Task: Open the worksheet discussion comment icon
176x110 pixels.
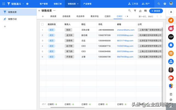Action: pos(145,11)
